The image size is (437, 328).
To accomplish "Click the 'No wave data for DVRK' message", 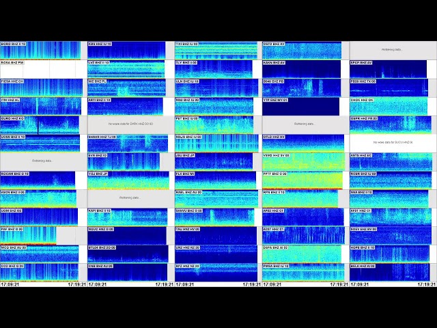I will pos(130,124).
